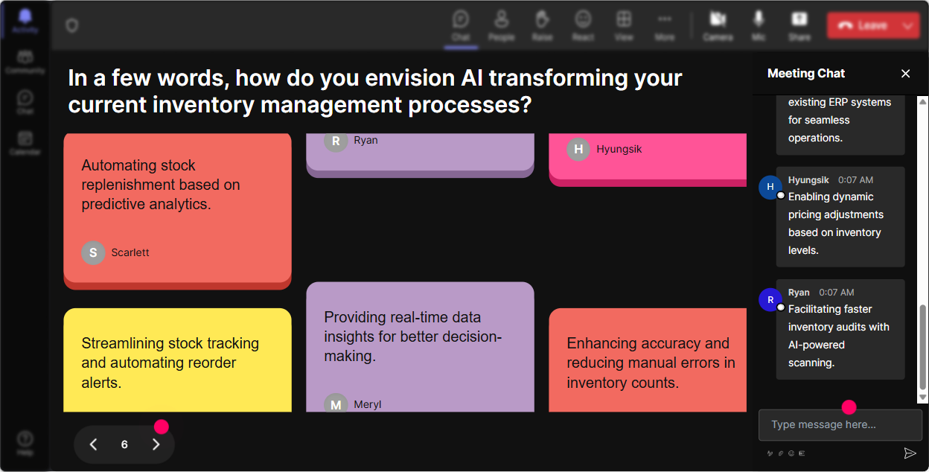Change the meeting View layout
929x472 pixels.
click(624, 25)
